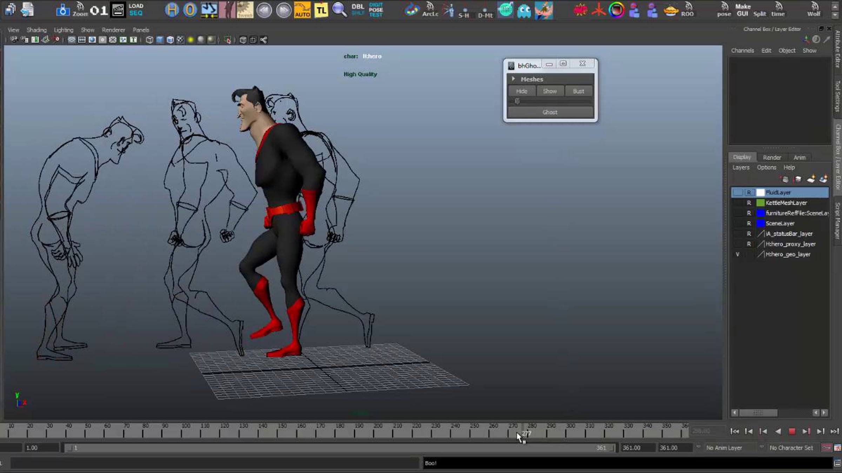Stop playback with the red stop button
Image resolution: width=842 pixels, height=473 pixels.
[x=792, y=431]
